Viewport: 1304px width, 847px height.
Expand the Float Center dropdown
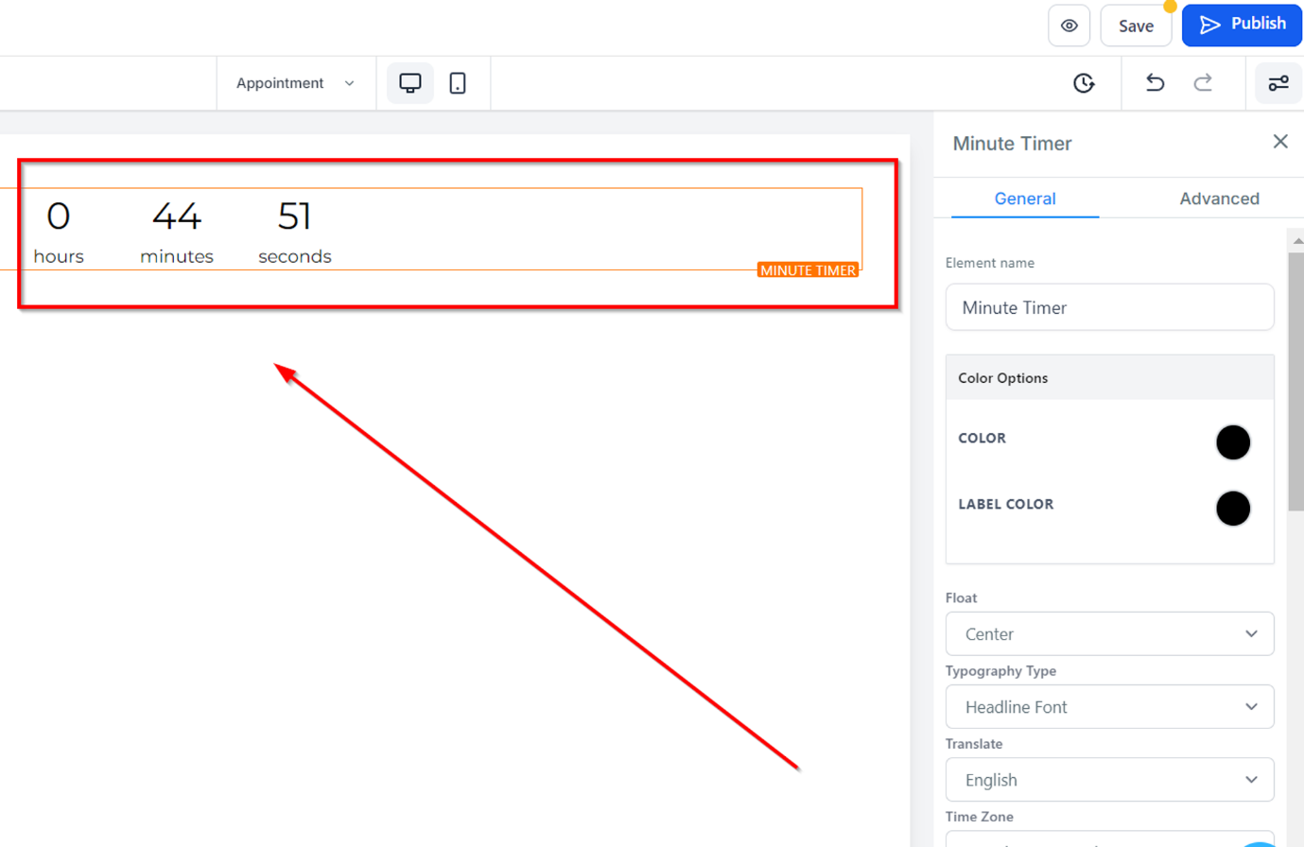[x=1110, y=634]
